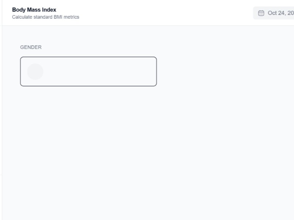294x220 pixels.
Task: Click the gray circle in the gender box
Action: click(35, 71)
